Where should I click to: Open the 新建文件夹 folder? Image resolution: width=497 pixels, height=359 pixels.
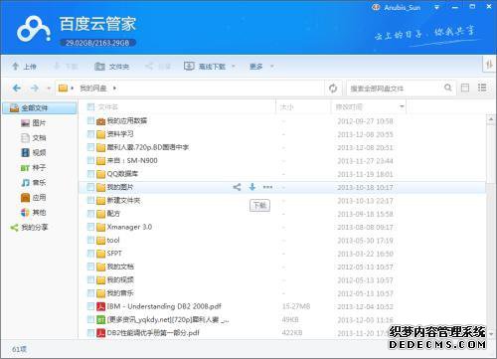pyautogui.click(x=123, y=201)
